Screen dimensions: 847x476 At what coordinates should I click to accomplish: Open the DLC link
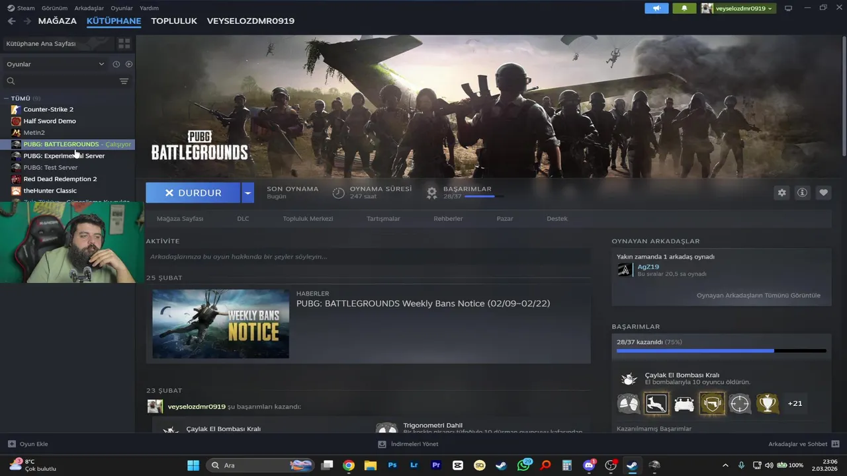[x=243, y=218]
